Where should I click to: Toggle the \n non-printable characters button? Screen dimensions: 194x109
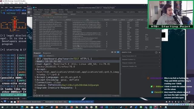coord(44,56)
